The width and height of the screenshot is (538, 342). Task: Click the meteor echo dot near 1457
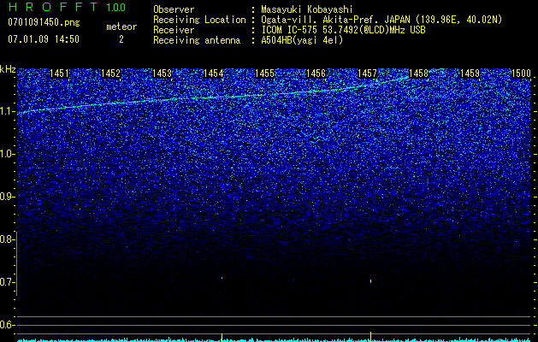pyautogui.click(x=371, y=281)
